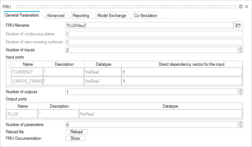
Task: Increase the Number of inputs with up arrow
Action: (240, 48)
